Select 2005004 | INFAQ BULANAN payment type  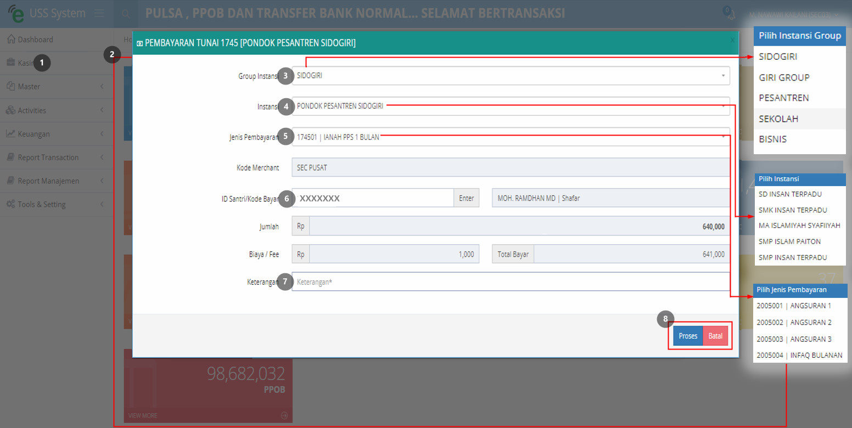click(800, 355)
